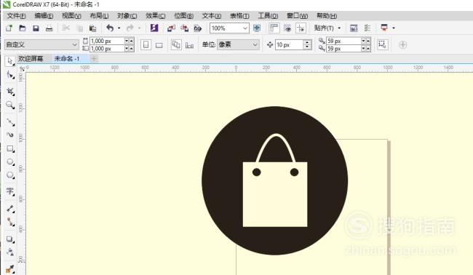Viewport: 473px width, 275px height.
Task: Open the 文件(F) menu
Action: [x=16, y=16]
